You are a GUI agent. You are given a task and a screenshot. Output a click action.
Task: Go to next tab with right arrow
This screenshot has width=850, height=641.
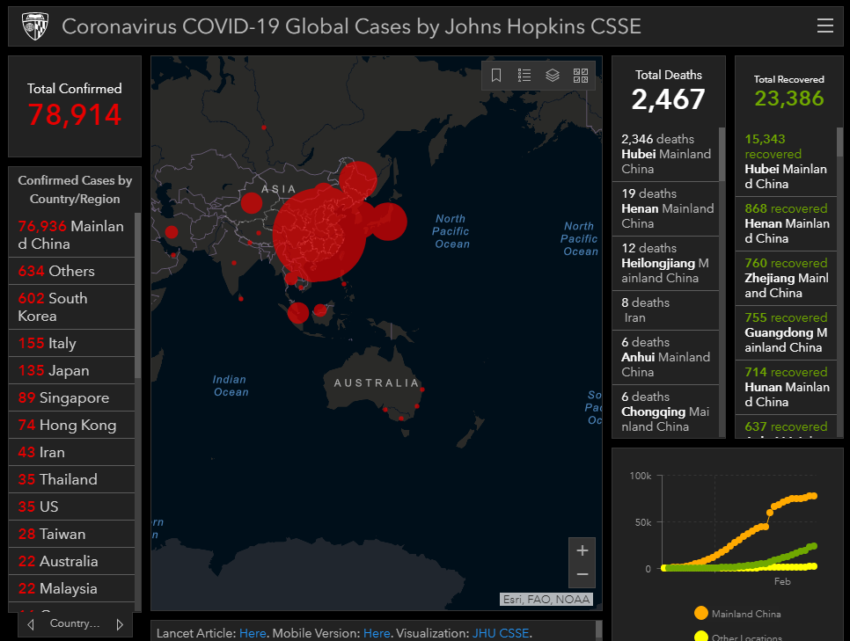pos(120,624)
